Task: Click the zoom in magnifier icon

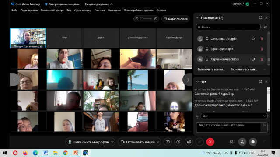Action: pos(156,19)
